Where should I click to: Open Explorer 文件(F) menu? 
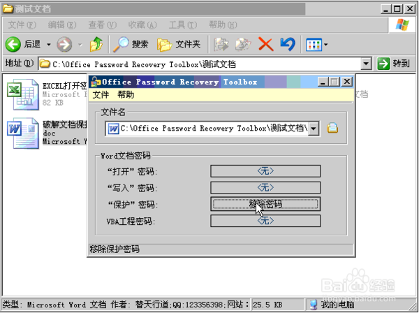tap(22, 25)
